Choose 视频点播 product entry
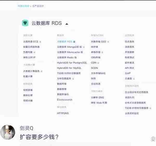 (x=28, y=101)
